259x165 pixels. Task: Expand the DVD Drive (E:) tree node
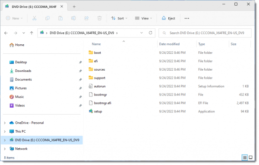[5, 140]
